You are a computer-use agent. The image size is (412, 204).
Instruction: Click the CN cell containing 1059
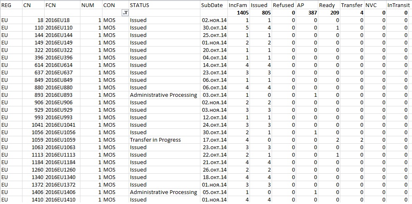tap(33, 140)
